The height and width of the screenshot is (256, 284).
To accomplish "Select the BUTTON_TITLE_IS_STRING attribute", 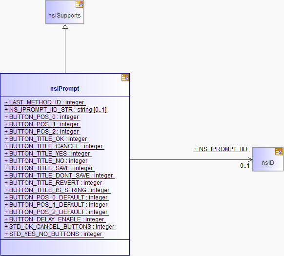I will [57, 190].
